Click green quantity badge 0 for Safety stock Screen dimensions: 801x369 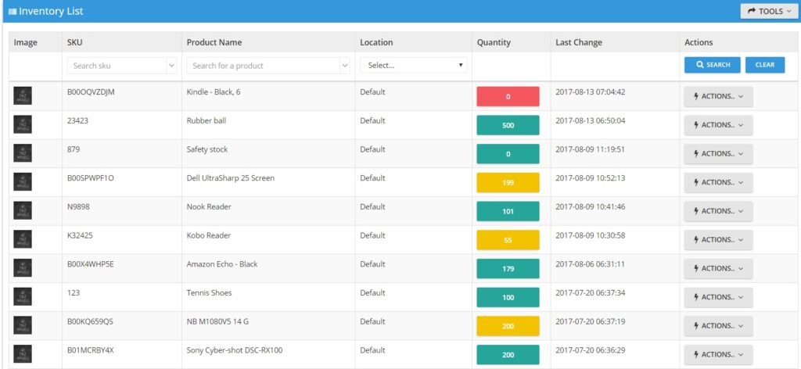508,154
